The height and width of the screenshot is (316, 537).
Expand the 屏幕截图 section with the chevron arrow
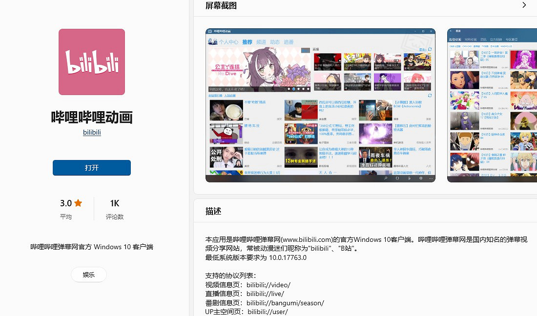524,5
